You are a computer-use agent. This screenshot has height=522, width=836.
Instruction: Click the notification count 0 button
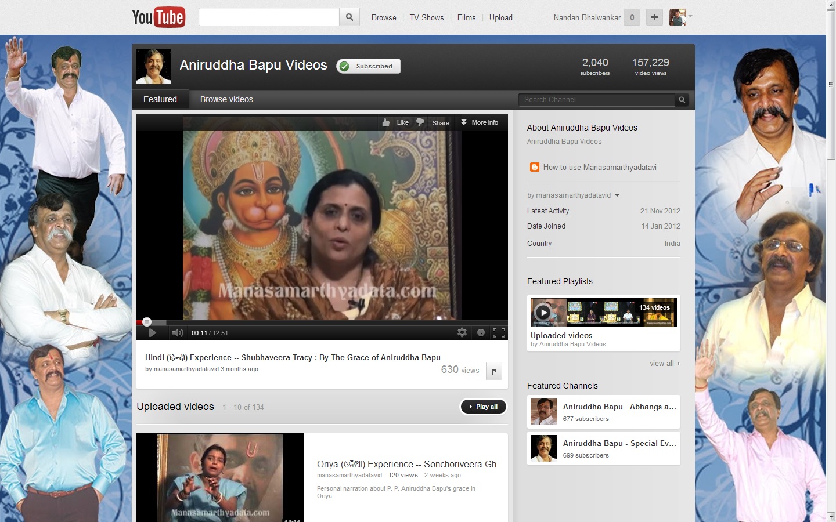[632, 17]
